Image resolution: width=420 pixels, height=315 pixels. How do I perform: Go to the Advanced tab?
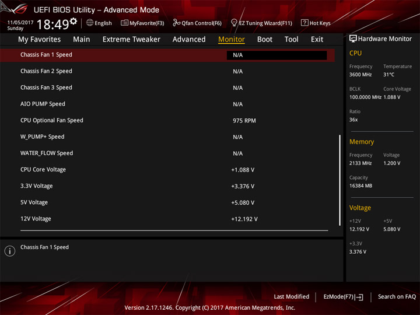pyautogui.click(x=189, y=40)
